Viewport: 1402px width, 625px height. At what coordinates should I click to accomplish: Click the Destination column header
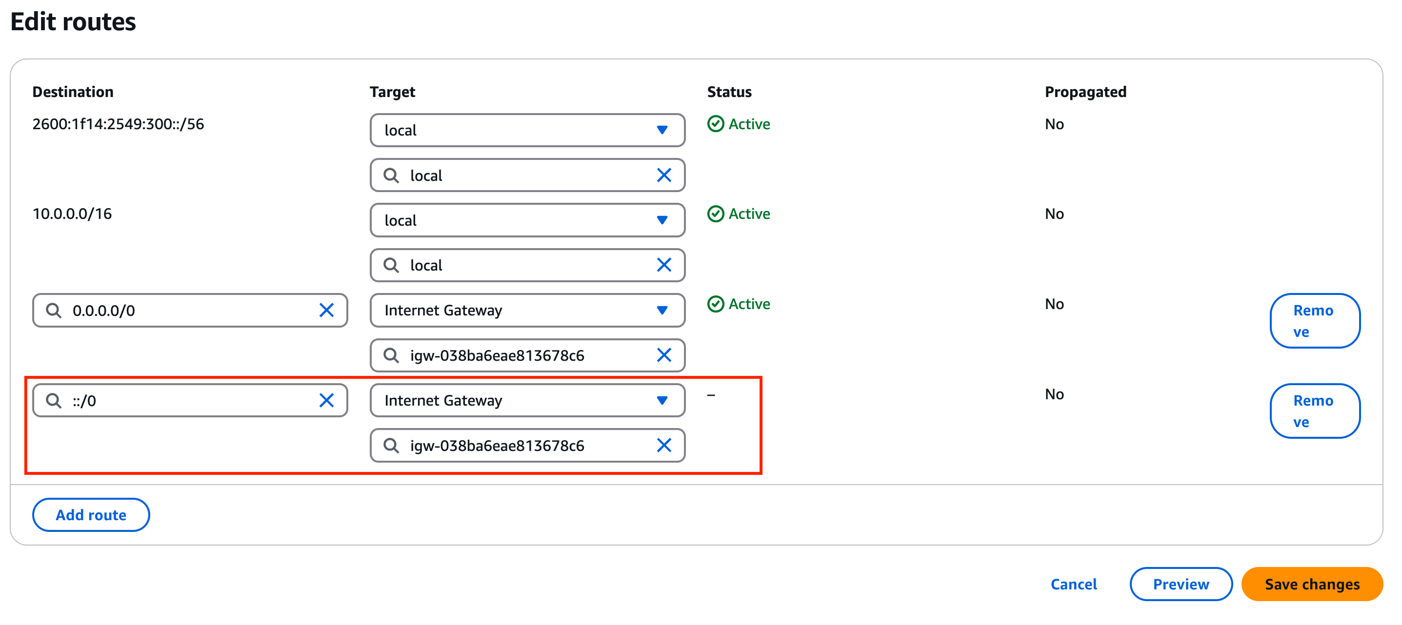pyautogui.click(x=73, y=92)
